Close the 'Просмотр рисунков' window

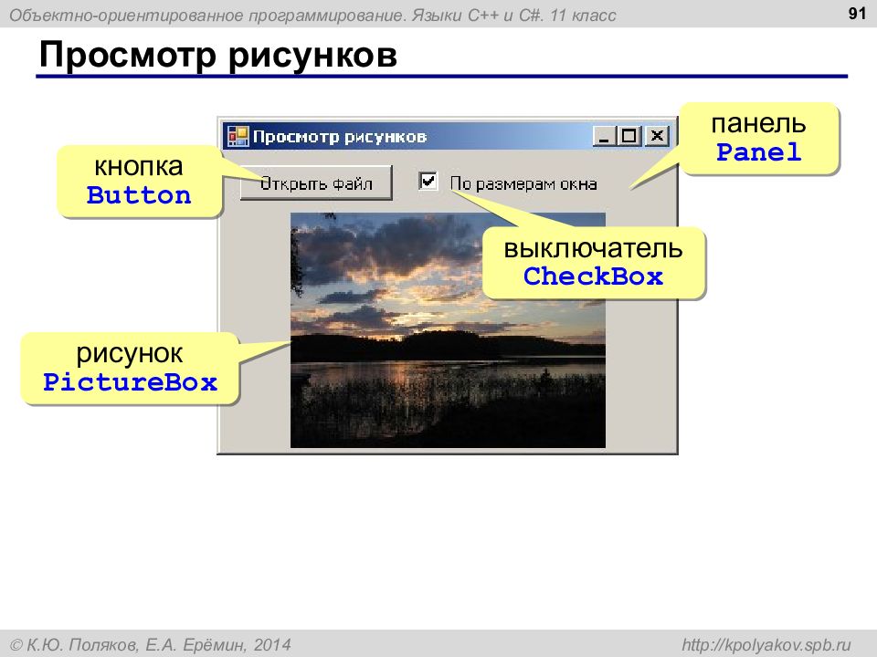coord(657,136)
